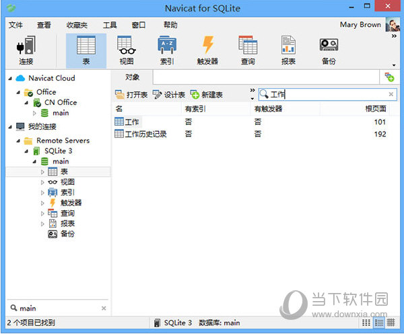This screenshot has height=334, width=404.
Task: Switch to large icon view mode
Action: point(366,323)
